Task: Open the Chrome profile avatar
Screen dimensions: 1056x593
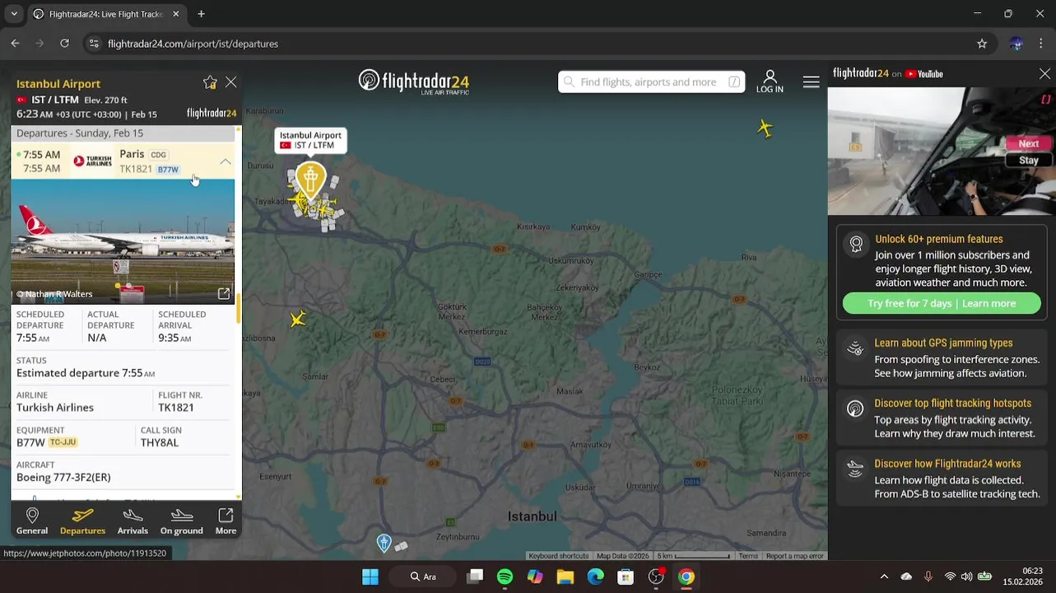Action: tap(1016, 44)
